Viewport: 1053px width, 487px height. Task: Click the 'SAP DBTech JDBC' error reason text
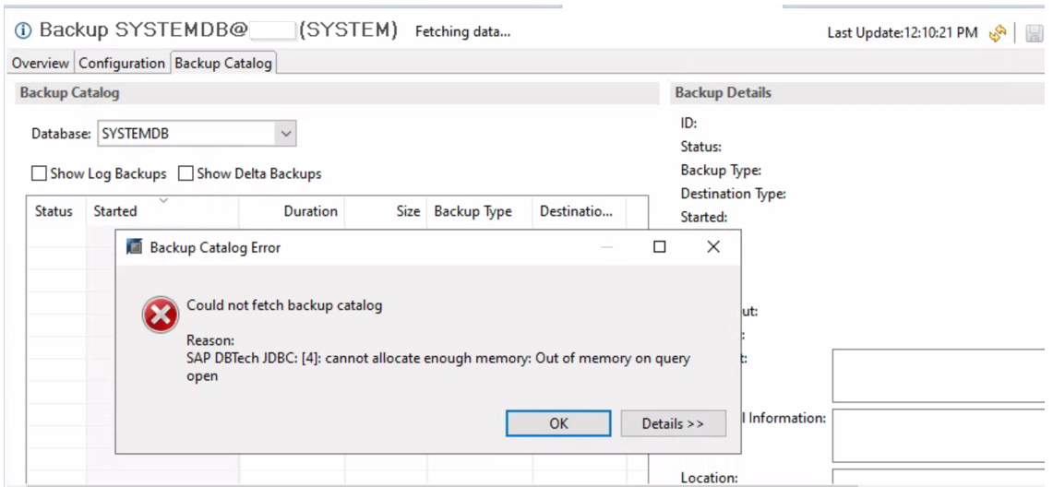(x=437, y=367)
